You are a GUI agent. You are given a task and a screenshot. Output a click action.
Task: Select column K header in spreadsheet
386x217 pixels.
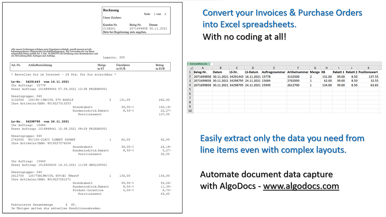[368, 68]
